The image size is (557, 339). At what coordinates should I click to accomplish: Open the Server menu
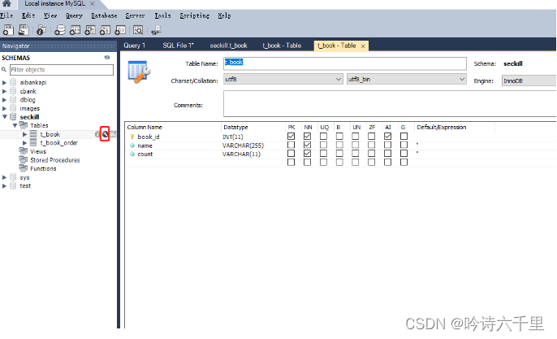coord(135,15)
